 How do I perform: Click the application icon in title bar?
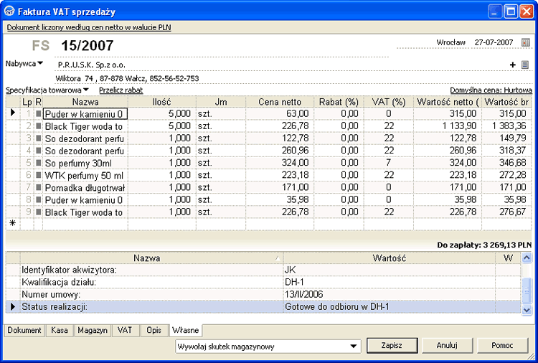click(10, 11)
